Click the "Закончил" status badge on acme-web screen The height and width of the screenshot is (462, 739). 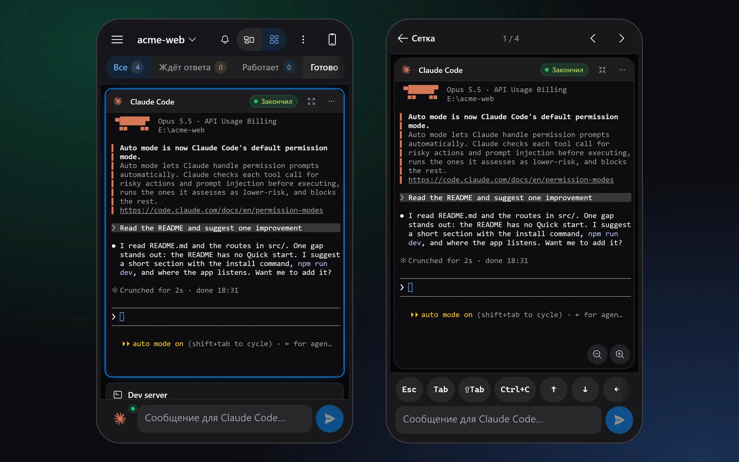[273, 102]
